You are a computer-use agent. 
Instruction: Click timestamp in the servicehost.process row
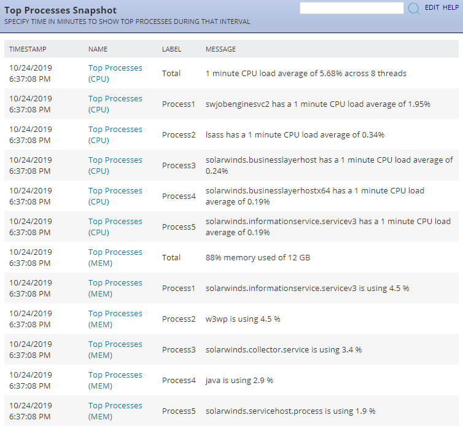(31, 411)
